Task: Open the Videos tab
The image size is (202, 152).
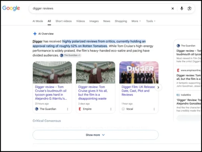Action: (80, 21)
